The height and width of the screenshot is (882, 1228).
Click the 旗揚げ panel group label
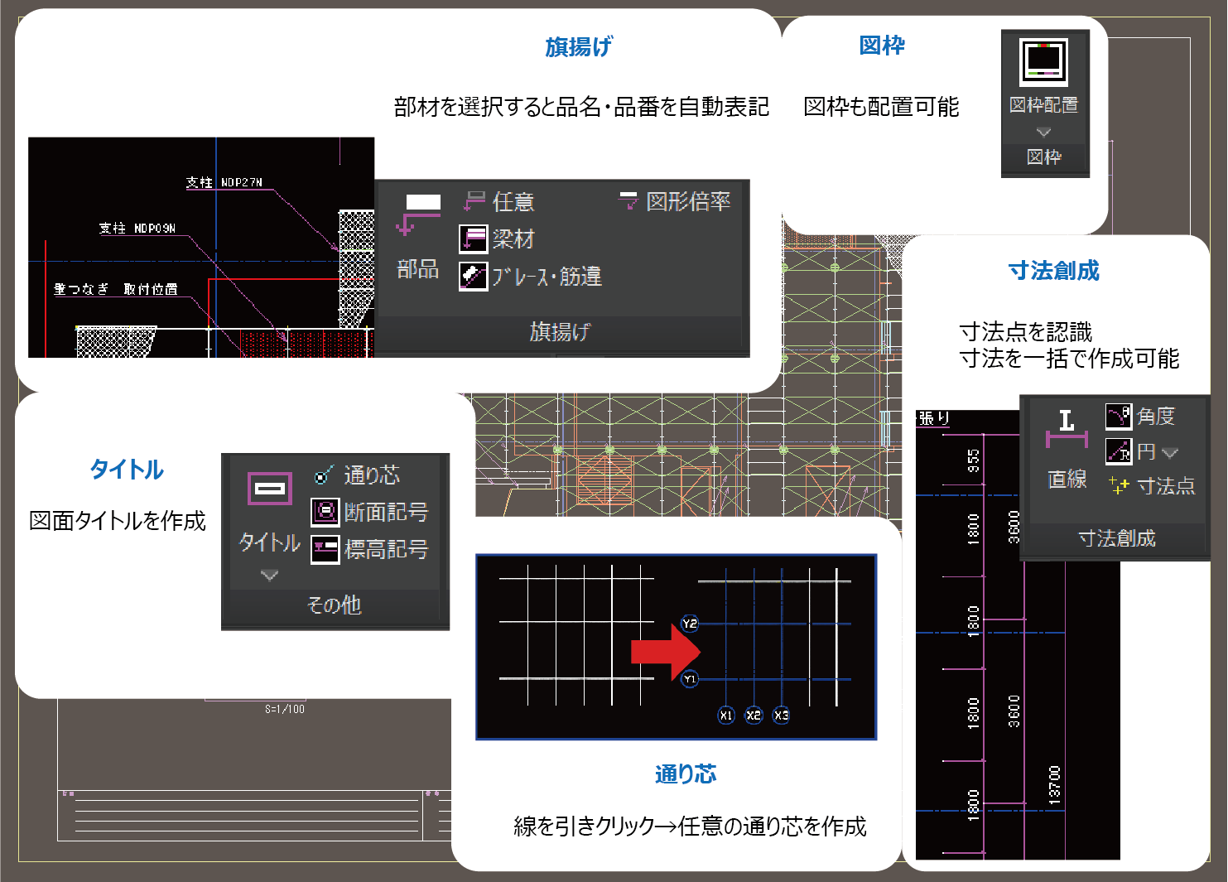click(561, 332)
